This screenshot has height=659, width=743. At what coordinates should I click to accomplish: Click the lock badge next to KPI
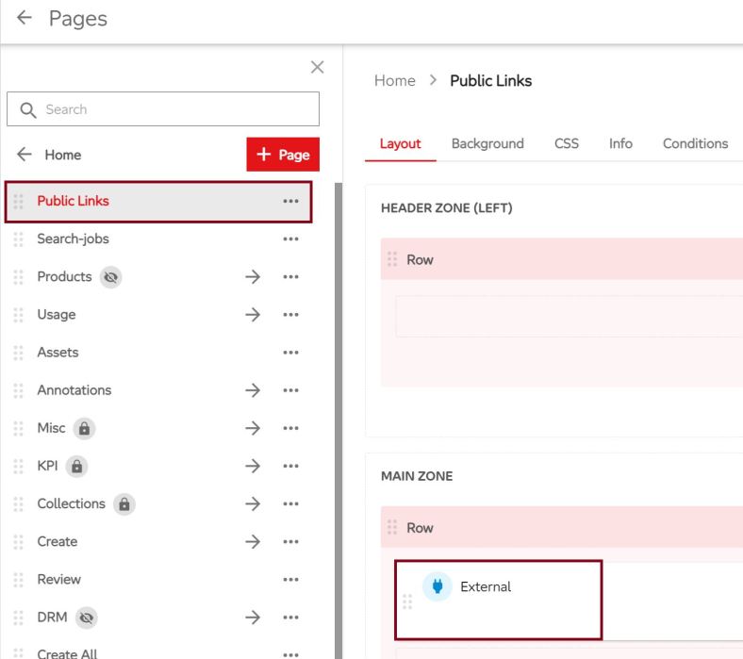[x=76, y=466]
